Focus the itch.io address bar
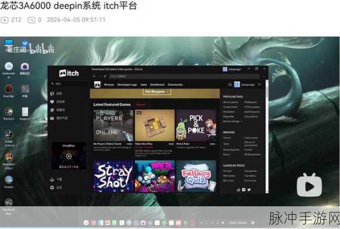The width and height of the screenshot is (340, 229). 184,76
